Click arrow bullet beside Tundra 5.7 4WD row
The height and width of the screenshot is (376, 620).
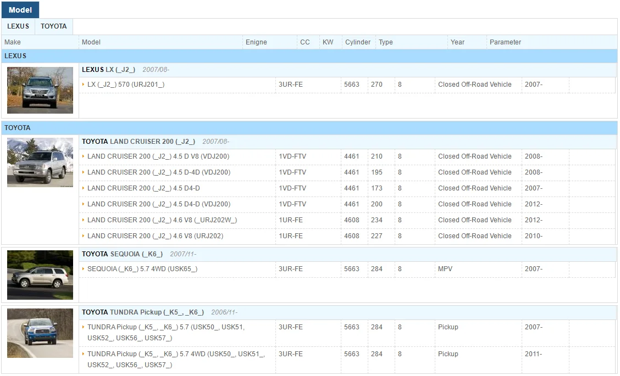[83, 354]
